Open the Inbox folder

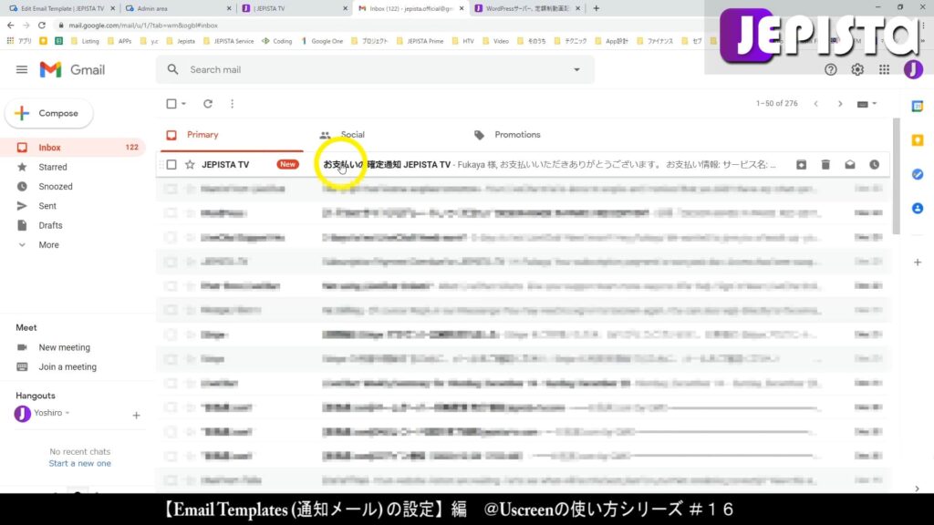coord(73,147)
